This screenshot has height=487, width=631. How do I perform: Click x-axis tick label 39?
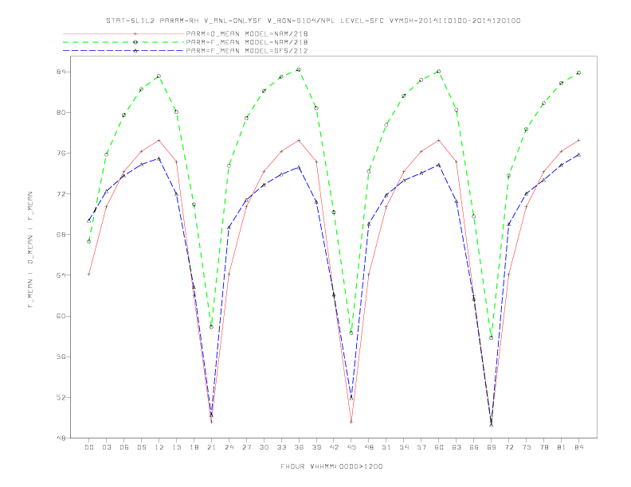(x=316, y=447)
